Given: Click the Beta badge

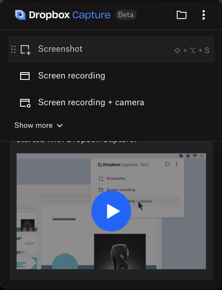Looking at the screenshot, I should coord(126,15).
